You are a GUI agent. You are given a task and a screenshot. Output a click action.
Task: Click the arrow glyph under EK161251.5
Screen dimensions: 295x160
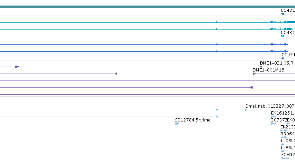pos(274,117)
